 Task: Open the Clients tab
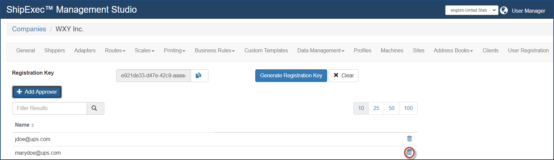pos(490,51)
